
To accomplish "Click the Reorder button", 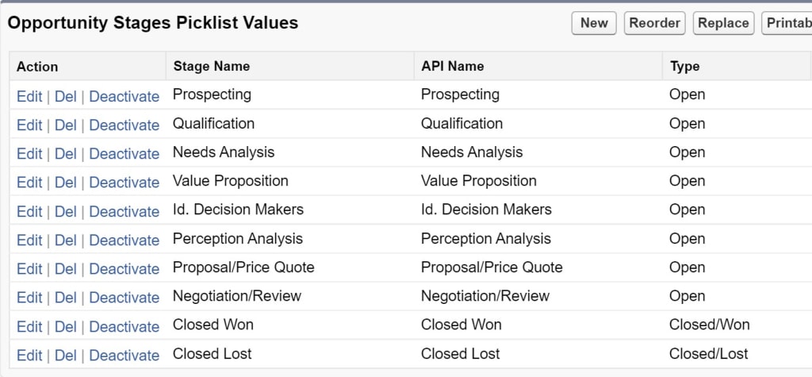I will coord(654,23).
